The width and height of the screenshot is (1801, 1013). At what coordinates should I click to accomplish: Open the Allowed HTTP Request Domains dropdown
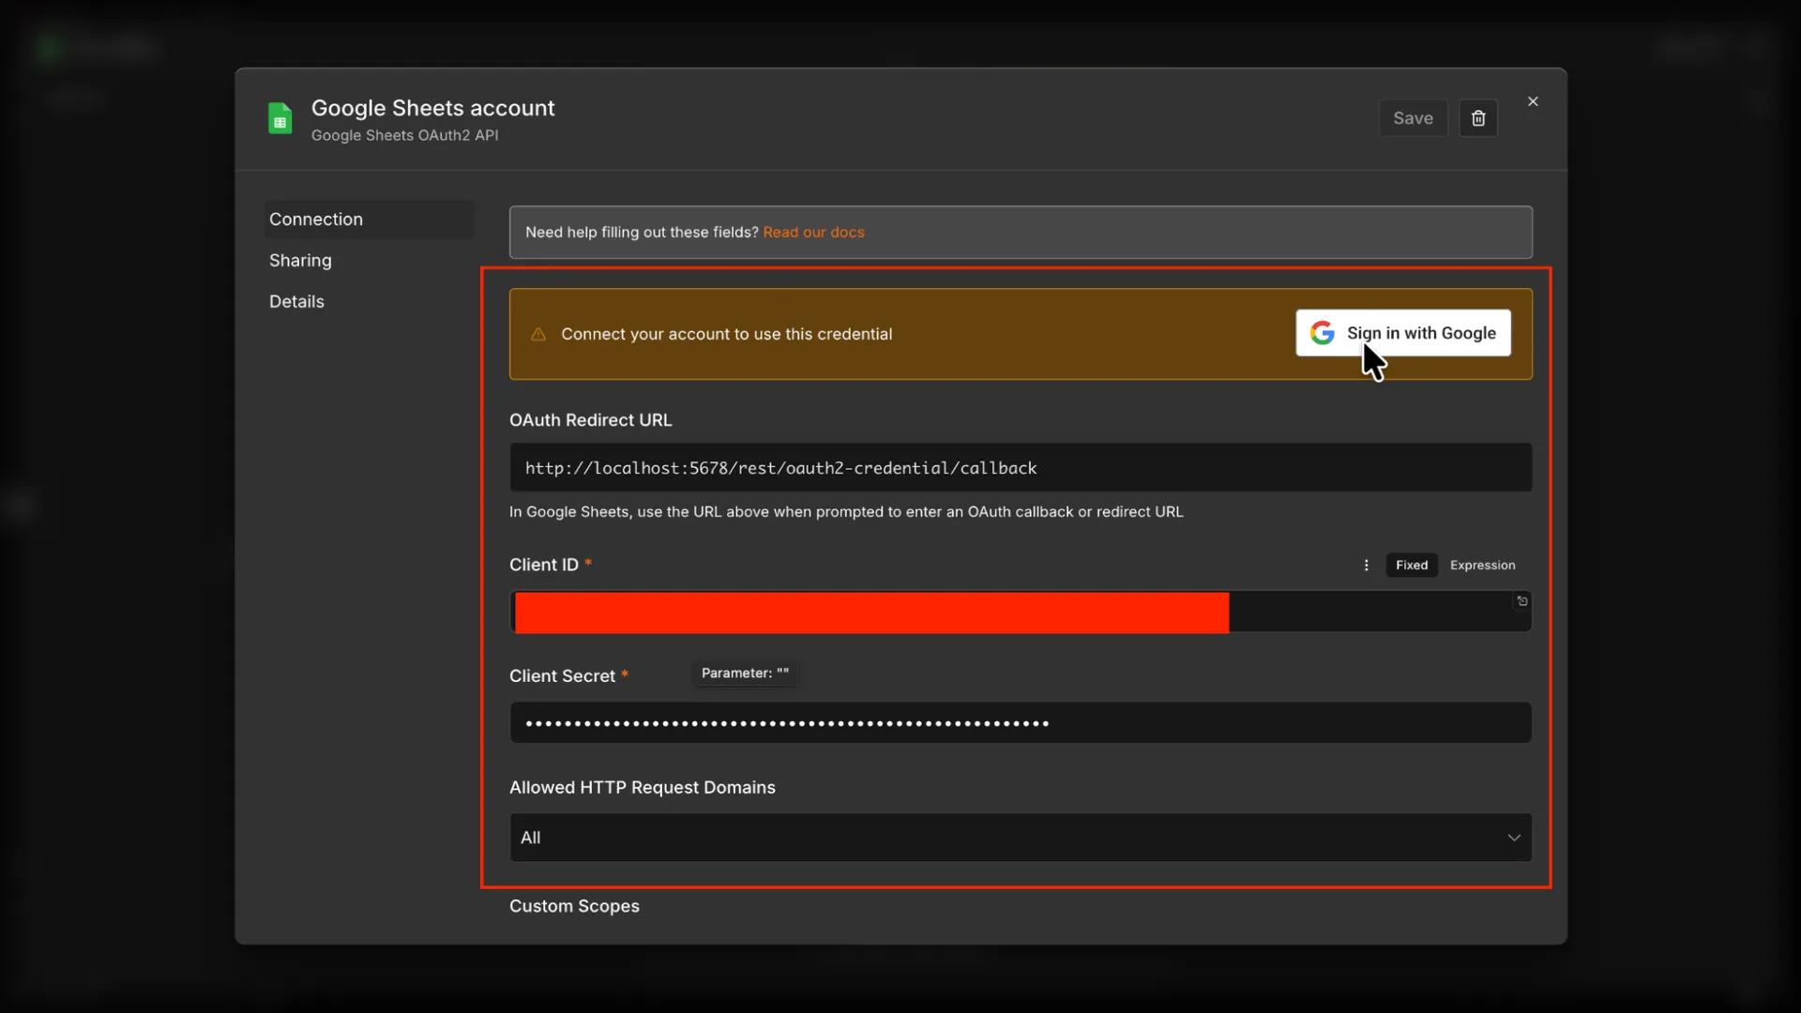coord(1021,838)
